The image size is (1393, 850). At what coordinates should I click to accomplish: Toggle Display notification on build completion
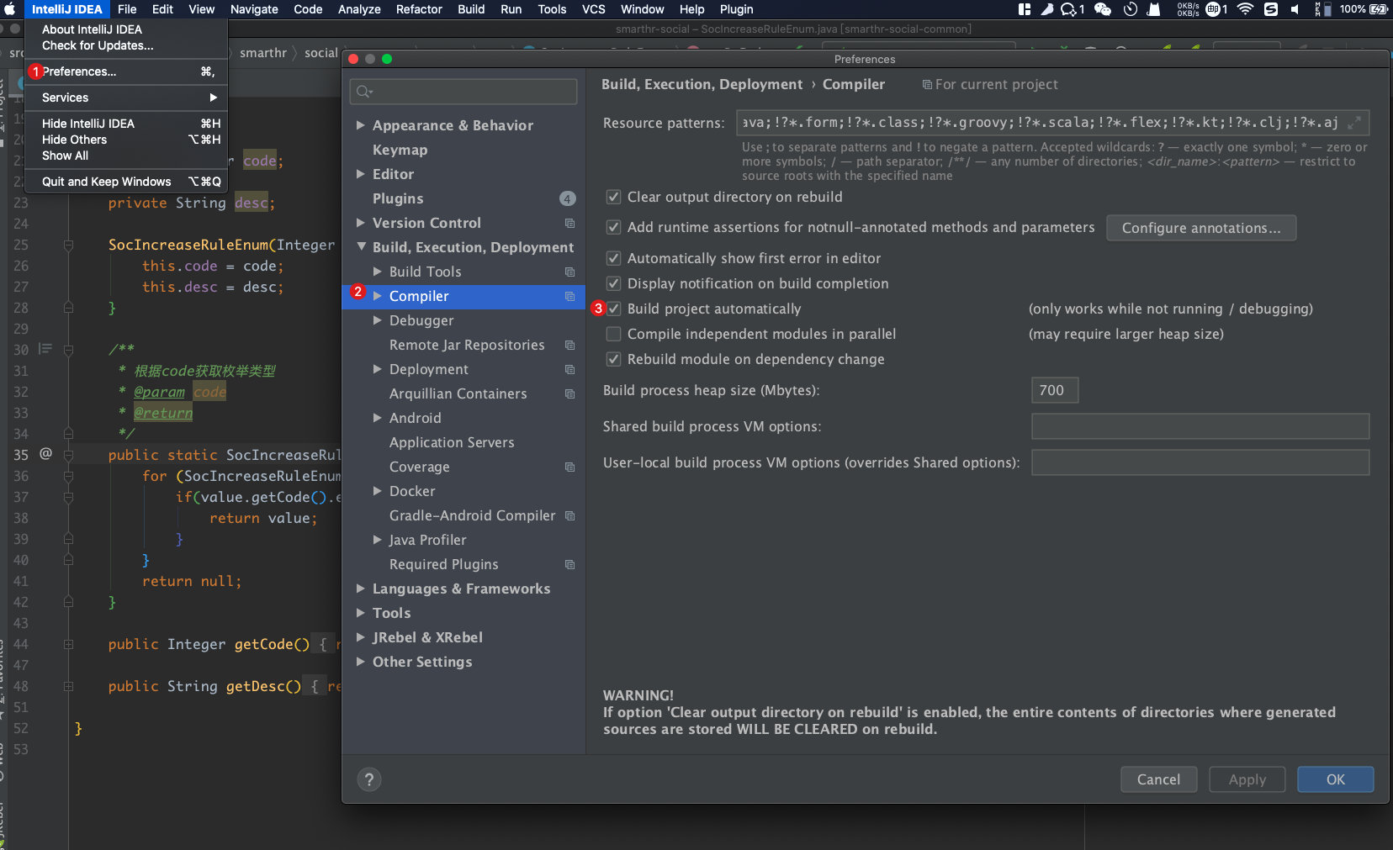tap(614, 283)
